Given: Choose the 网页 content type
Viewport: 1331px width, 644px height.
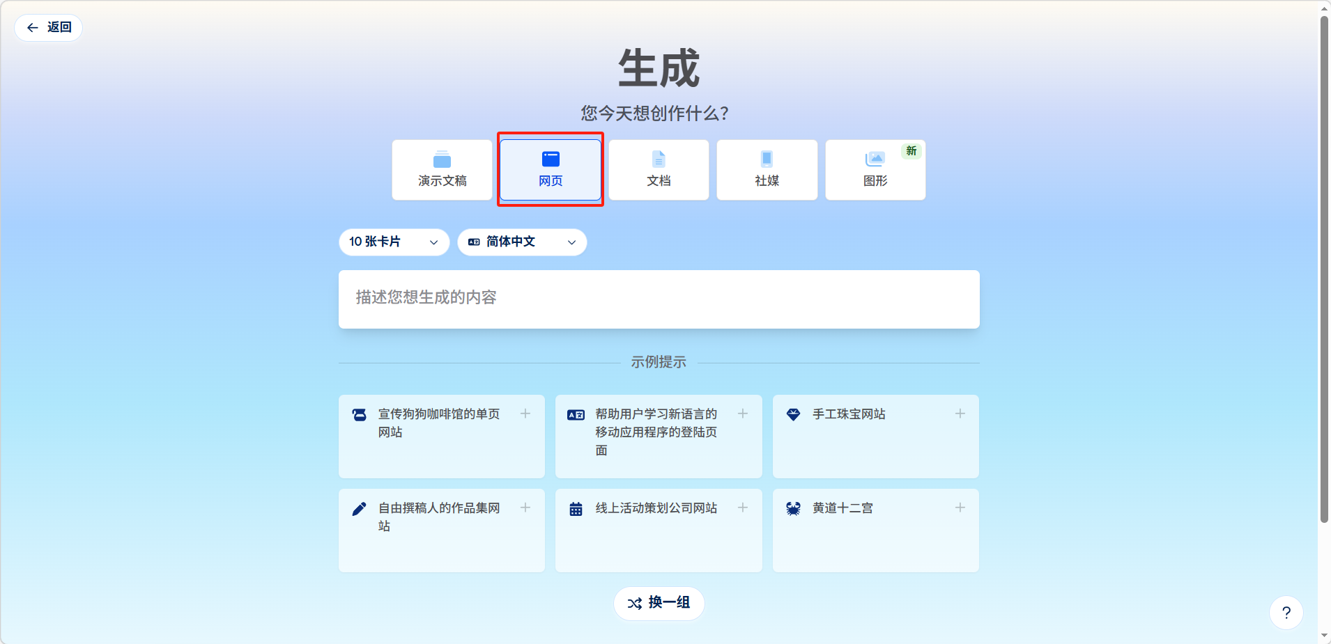Looking at the screenshot, I should click(551, 170).
